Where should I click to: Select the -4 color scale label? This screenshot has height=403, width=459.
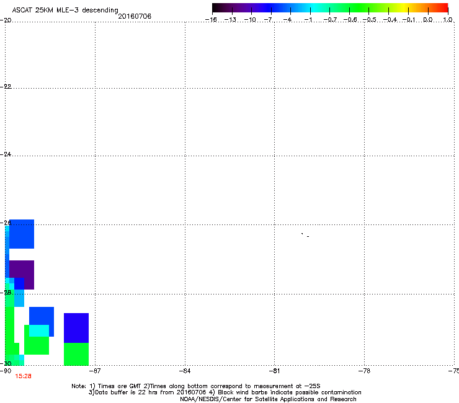pyautogui.click(x=287, y=20)
